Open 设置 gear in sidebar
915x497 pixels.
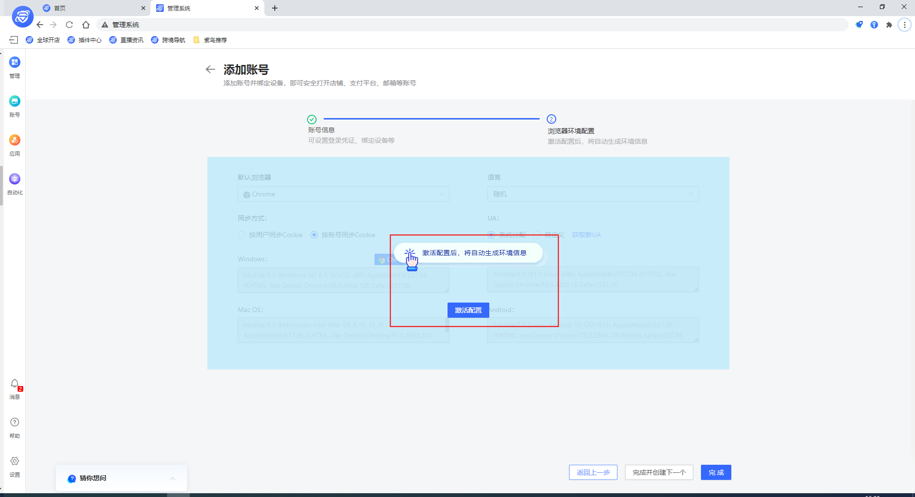click(15, 461)
